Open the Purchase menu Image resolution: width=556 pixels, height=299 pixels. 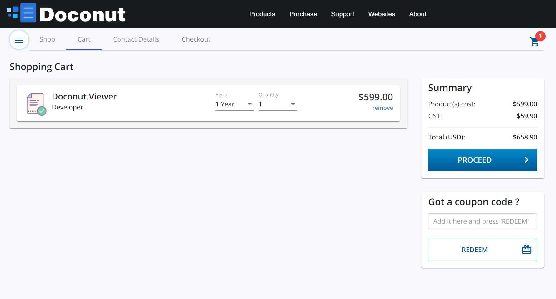[303, 14]
